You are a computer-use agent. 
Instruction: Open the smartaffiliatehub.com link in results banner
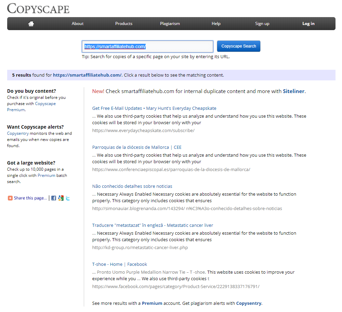click(x=87, y=75)
